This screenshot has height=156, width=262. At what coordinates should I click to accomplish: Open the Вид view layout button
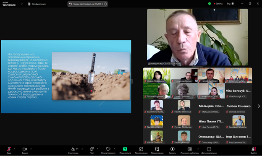[x=230, y=4]
